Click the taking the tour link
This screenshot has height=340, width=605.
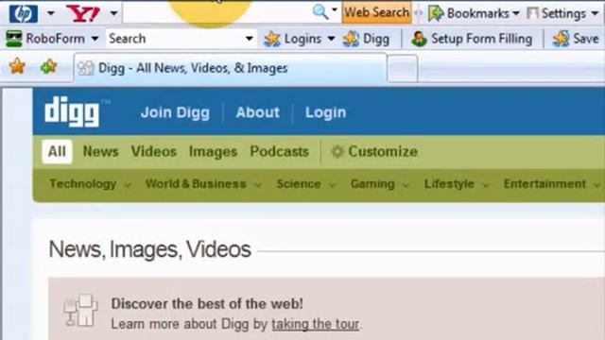point(315,324)
